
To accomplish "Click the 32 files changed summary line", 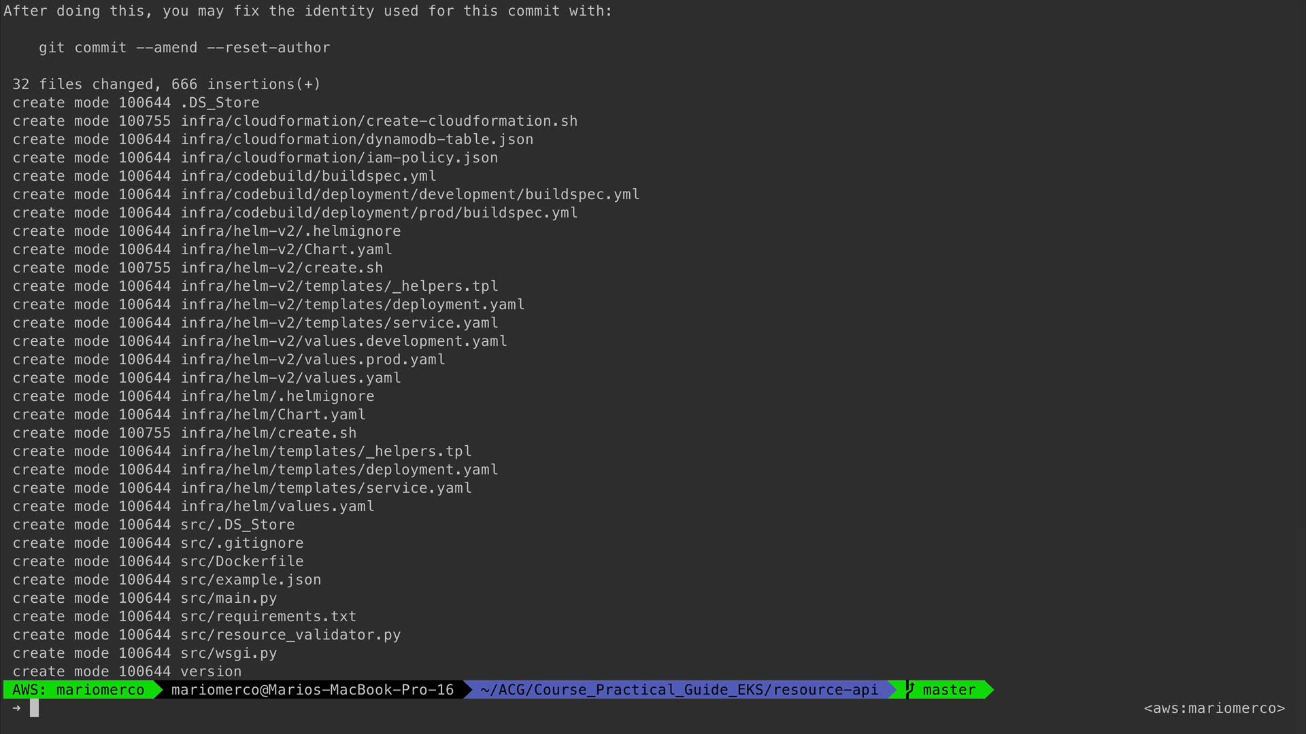I will (166, 84).
